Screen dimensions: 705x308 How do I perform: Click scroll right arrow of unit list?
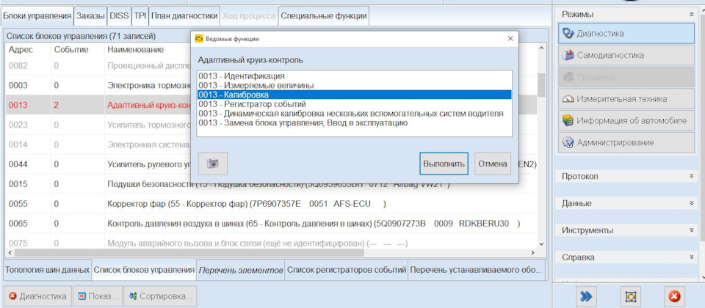point(533,253)
